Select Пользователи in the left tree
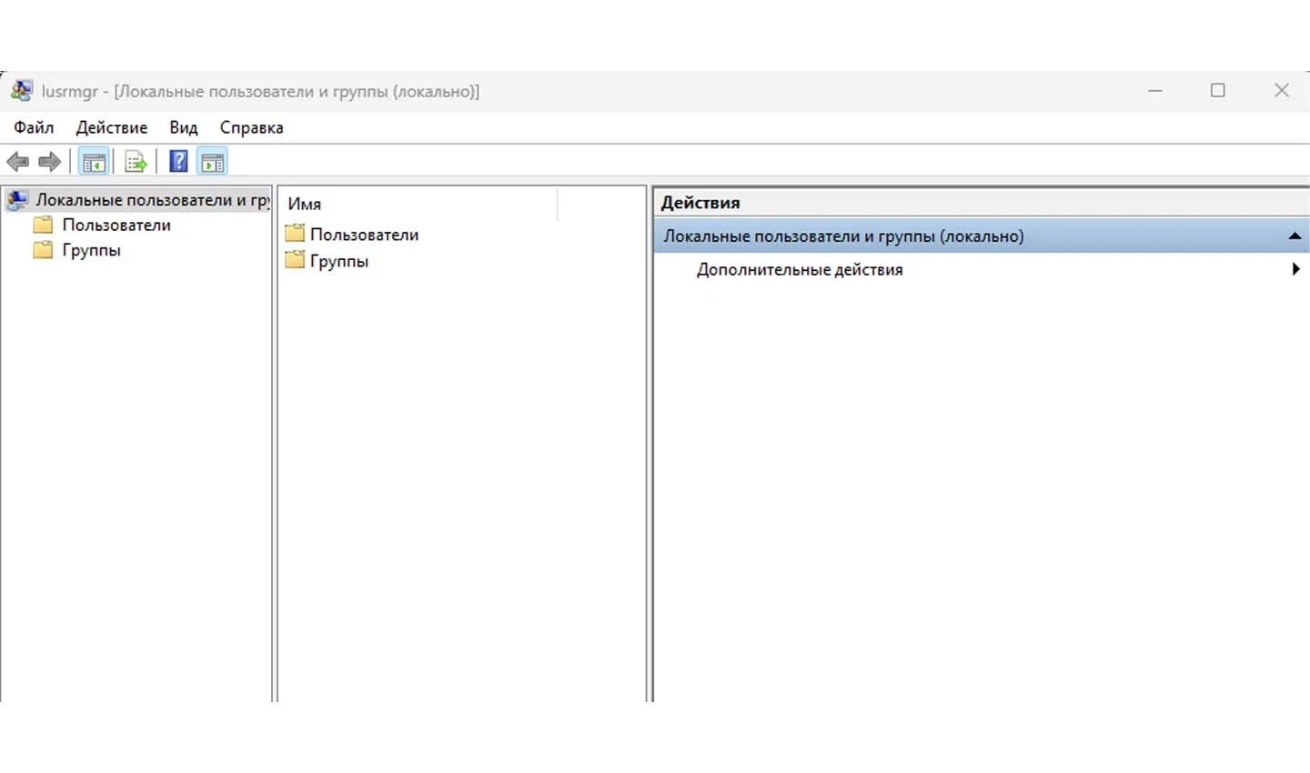This screenshot has width=1310, height=773. tap(116, 225)
